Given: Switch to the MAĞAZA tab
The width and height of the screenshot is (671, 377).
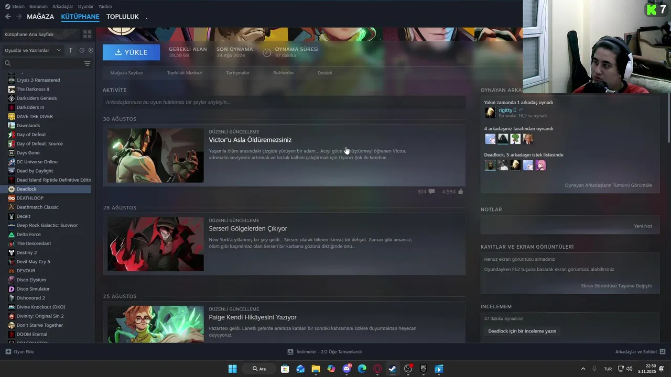Looking at the screenshot, I should tap(41, 17).
